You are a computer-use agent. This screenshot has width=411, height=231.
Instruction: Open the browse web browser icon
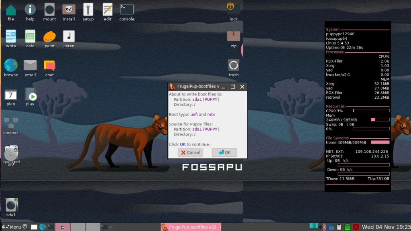click(x=10, y=64)
